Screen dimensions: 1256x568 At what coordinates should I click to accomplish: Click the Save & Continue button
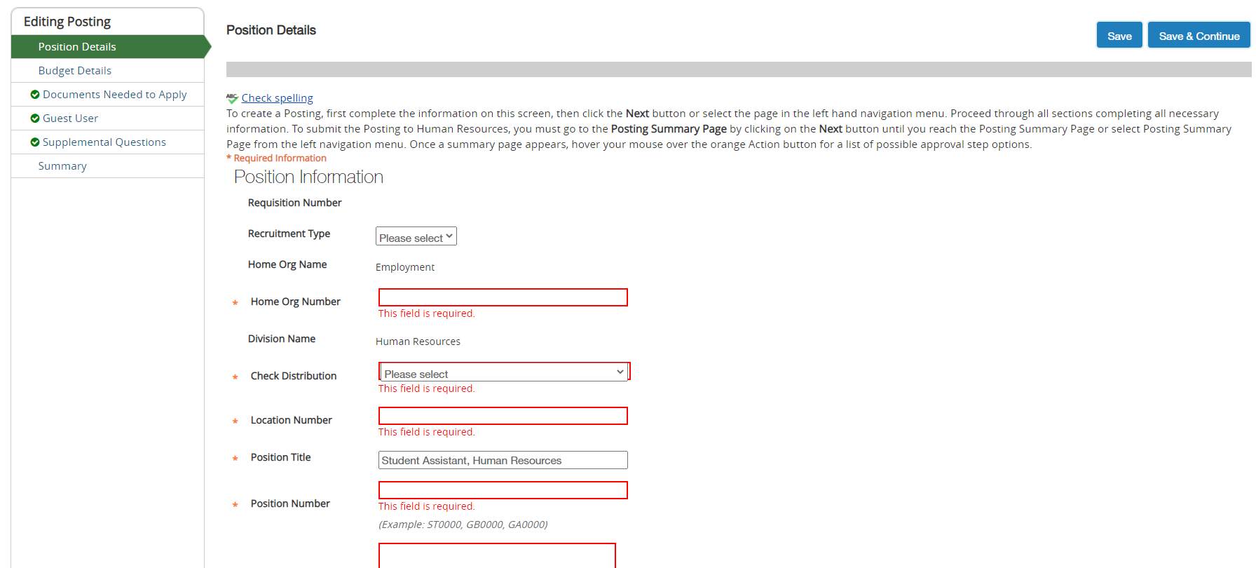coord(1199,36)
